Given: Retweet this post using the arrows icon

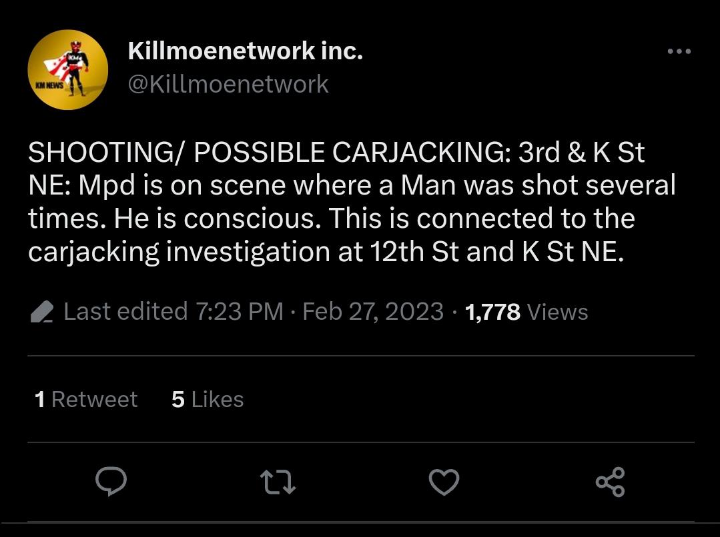Looking at the screenshot, I should tap(278, 482).
